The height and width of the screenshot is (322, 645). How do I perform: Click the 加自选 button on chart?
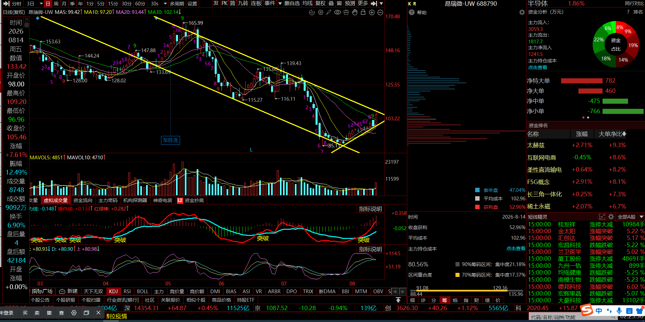point(171,140)
